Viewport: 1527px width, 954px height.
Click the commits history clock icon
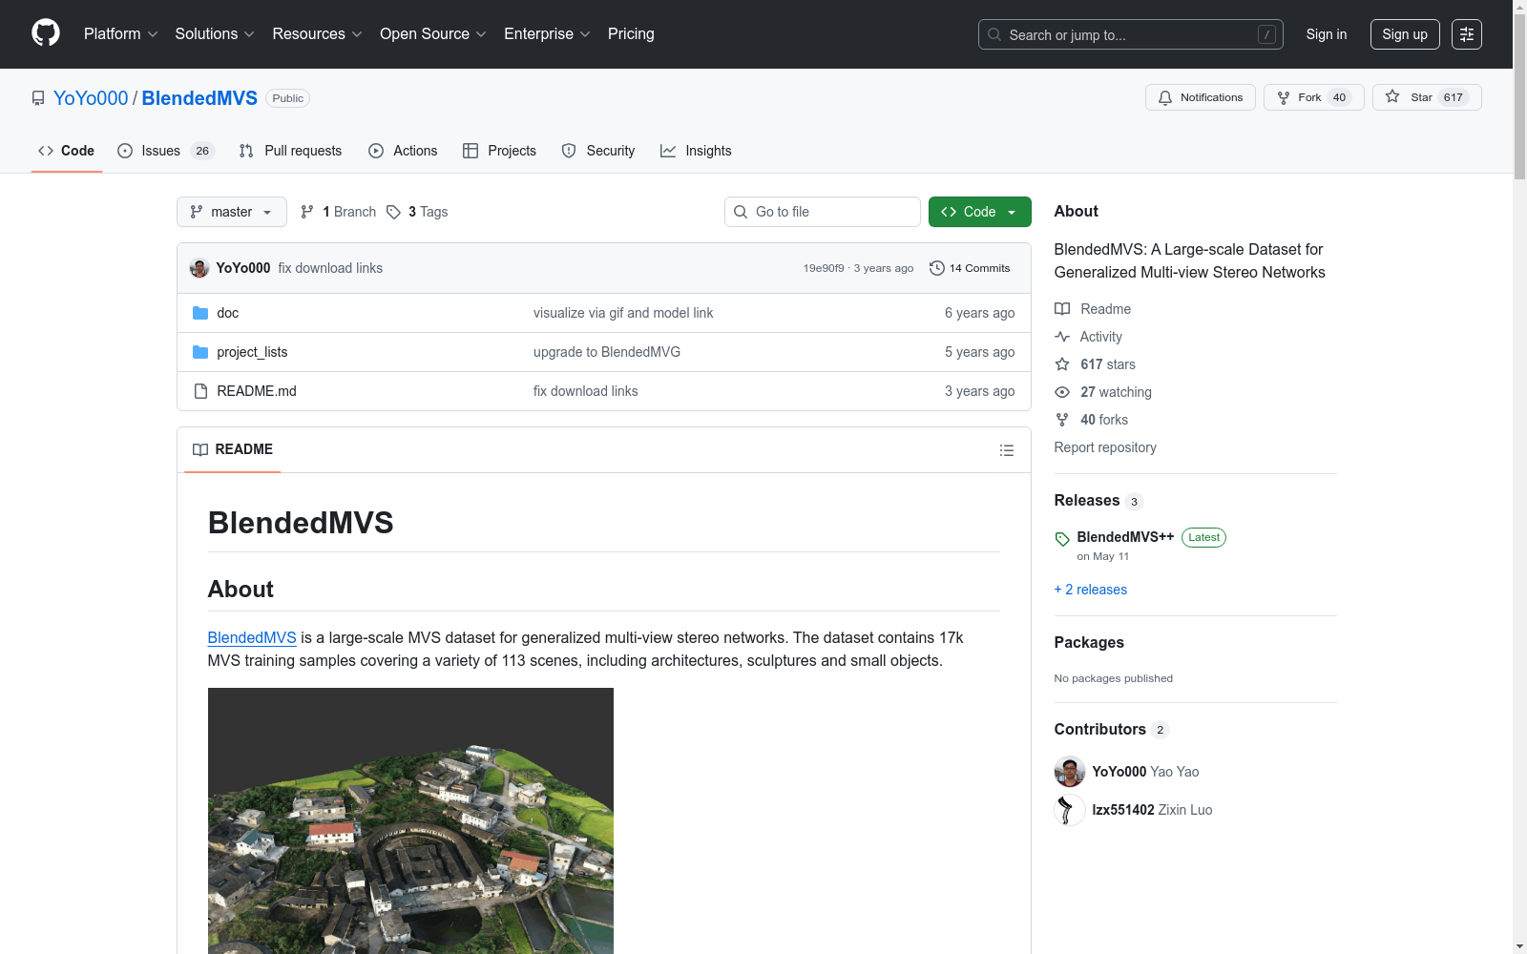(x=937, y=268)
